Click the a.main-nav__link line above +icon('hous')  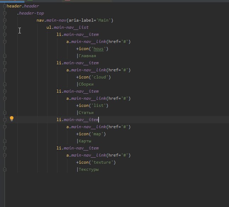click(x=99, y=42)
